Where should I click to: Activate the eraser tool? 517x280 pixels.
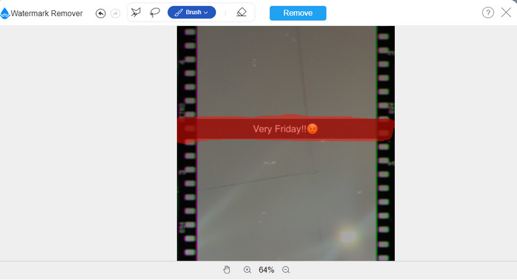coord(241,12)
